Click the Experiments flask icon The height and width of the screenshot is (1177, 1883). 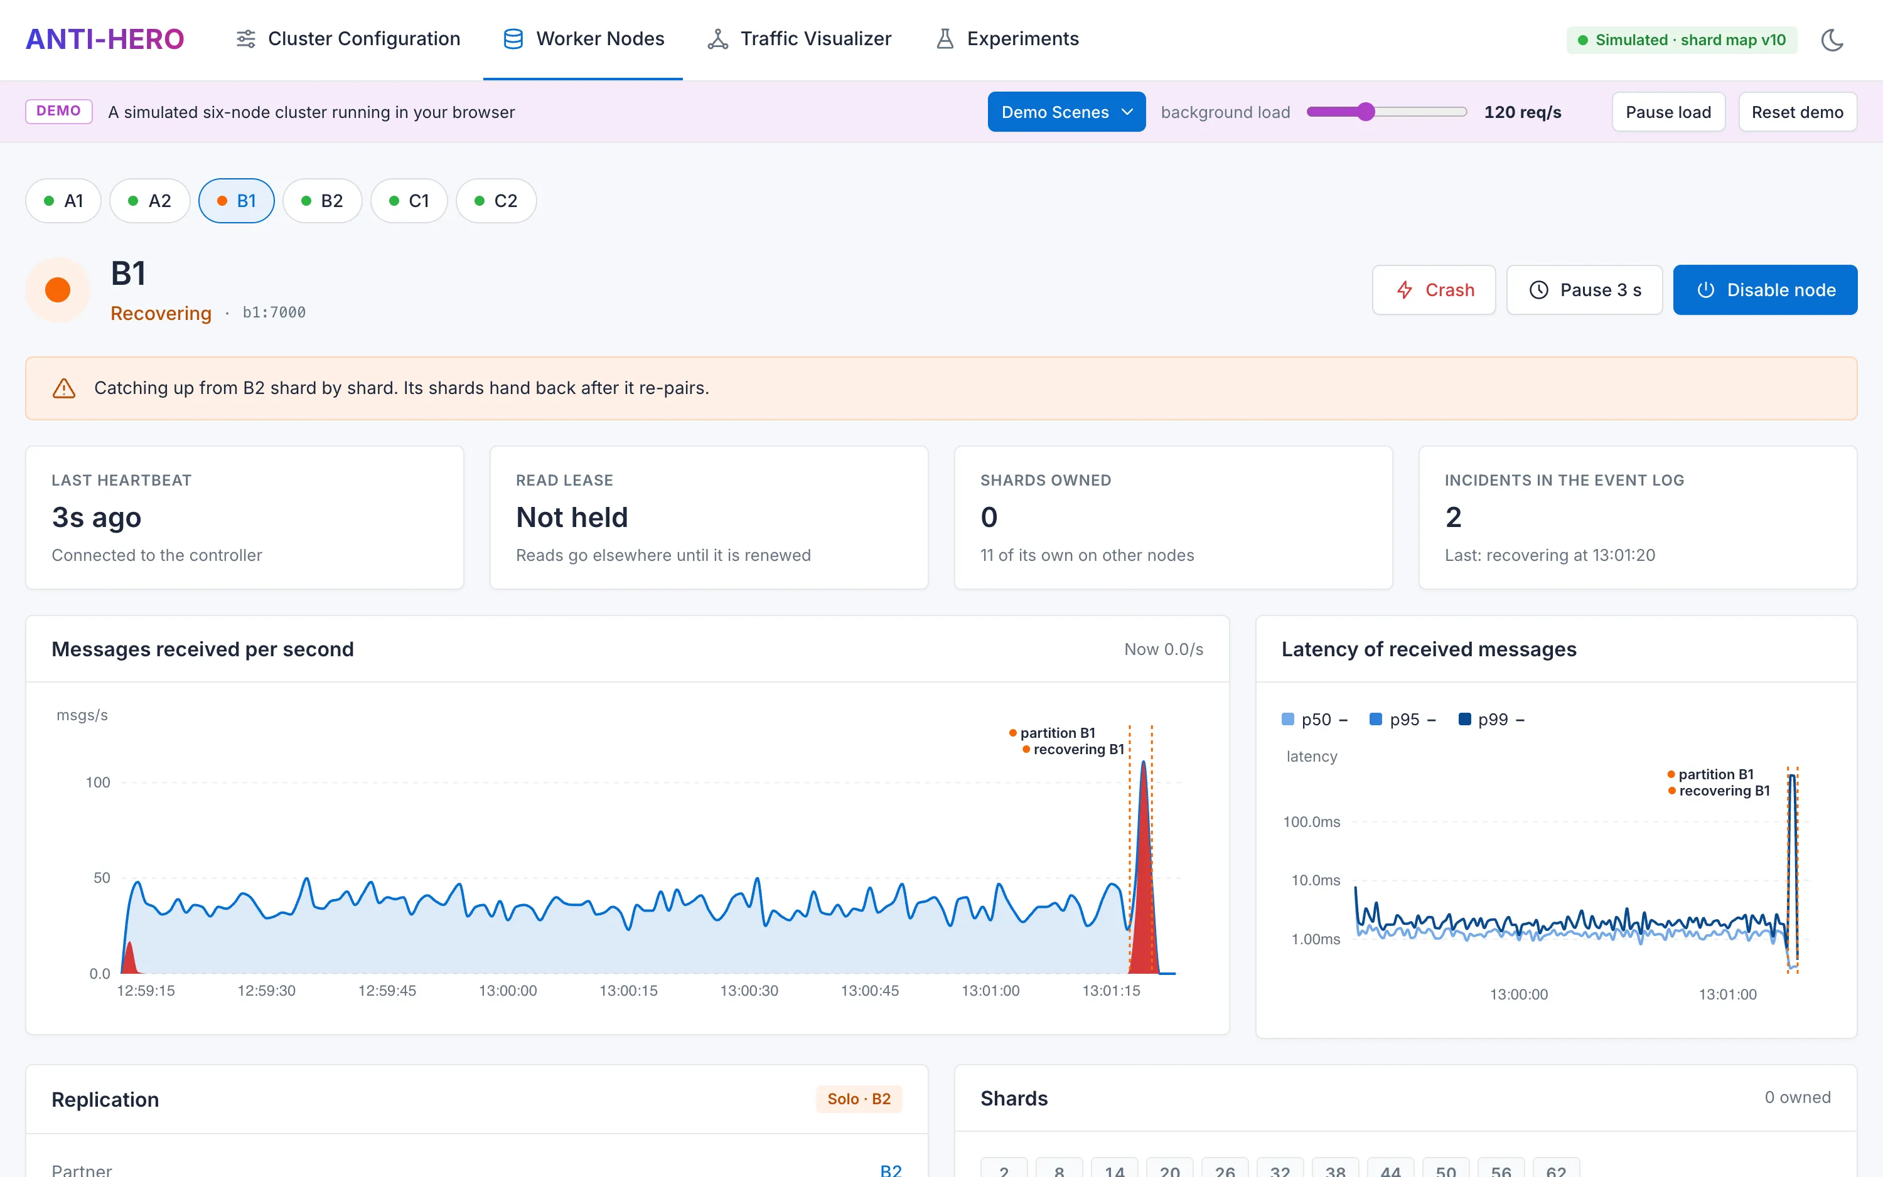point(945,39)
